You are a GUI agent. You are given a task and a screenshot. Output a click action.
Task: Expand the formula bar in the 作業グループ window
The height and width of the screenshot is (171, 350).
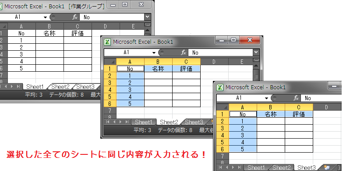pyautogui.click(x=147, y=17)
